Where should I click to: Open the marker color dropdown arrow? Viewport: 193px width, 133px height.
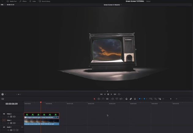tap(146, 99)
